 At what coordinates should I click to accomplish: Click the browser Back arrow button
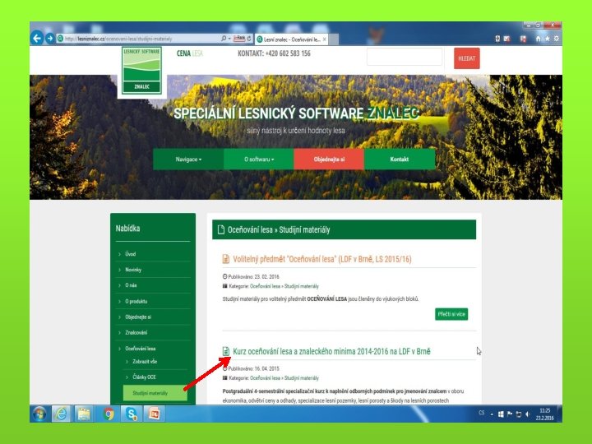tap(37, 38)
